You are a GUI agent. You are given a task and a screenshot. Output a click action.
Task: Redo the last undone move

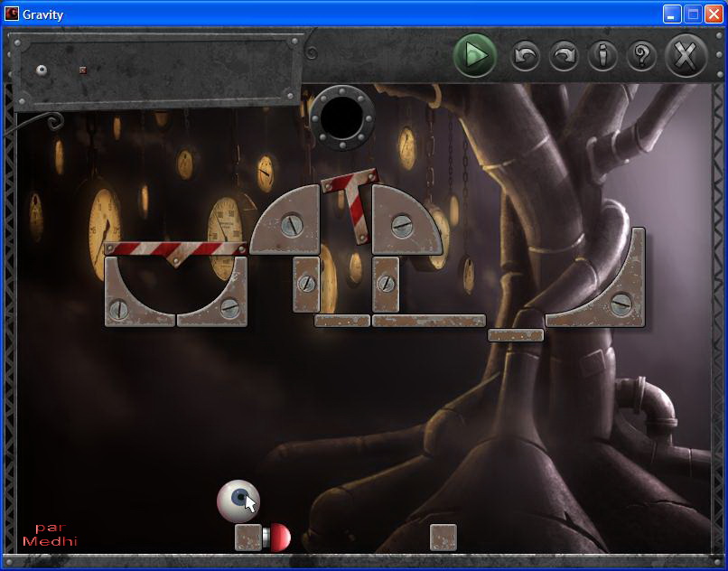pos(564,56)
